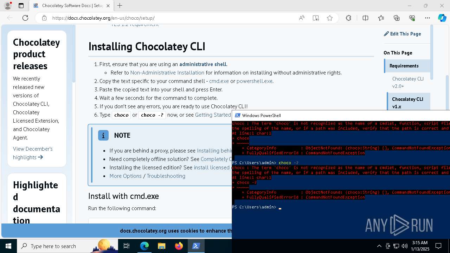450x253 pixels.
Task: Follow powershell.exe link
Action: point(255,81)
